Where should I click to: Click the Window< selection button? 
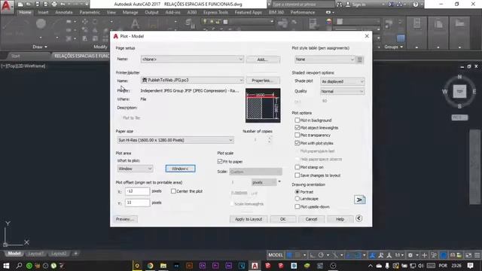[181, 169]
